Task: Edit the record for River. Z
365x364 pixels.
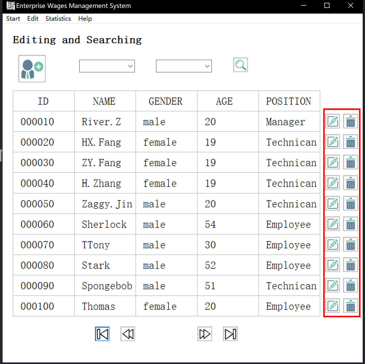Action: click(332, 121)
